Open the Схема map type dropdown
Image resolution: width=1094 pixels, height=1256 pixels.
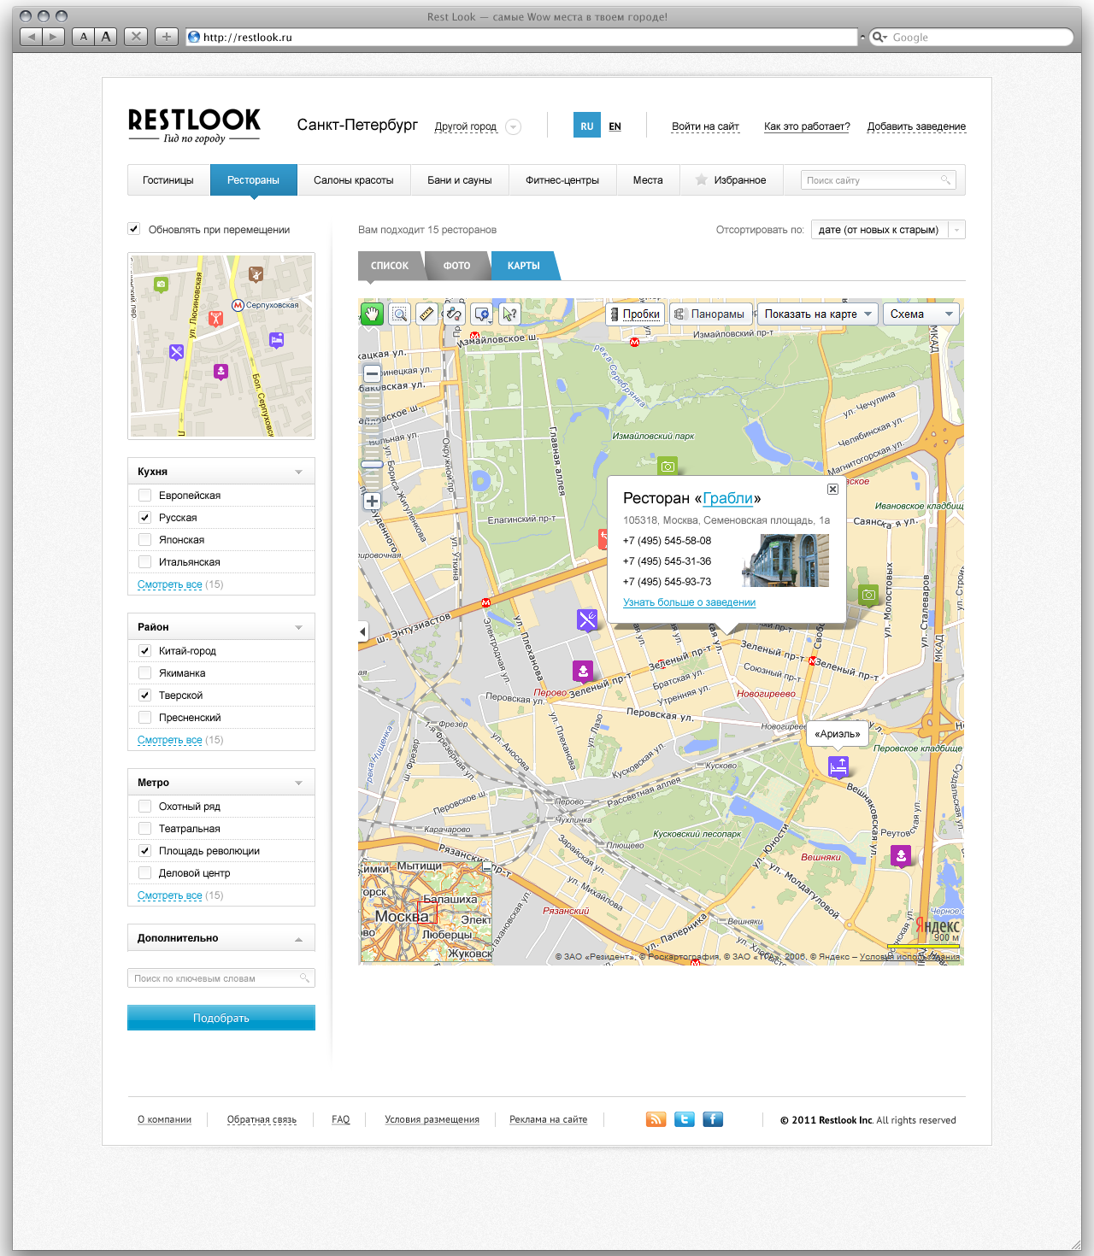(920, 314)
